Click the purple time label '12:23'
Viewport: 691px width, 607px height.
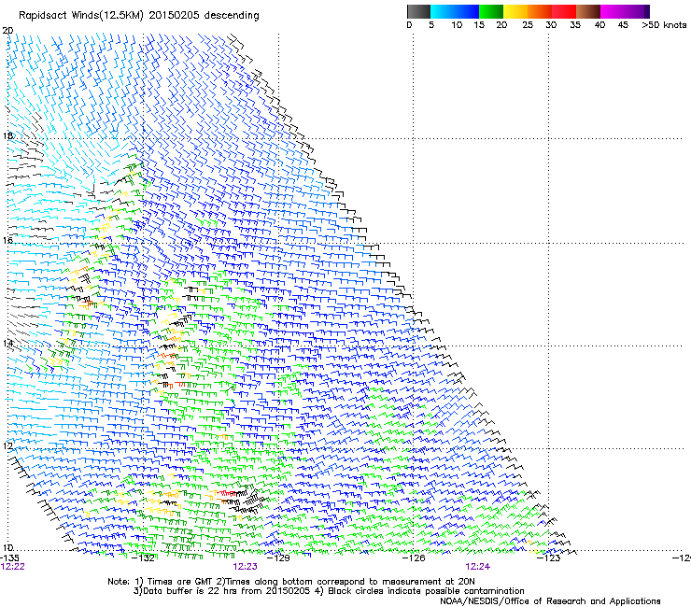(x=245, y=567)
